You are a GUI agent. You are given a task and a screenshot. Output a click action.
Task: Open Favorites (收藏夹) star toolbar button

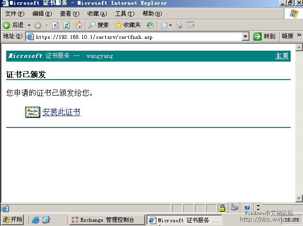click(x=128, y=25)
